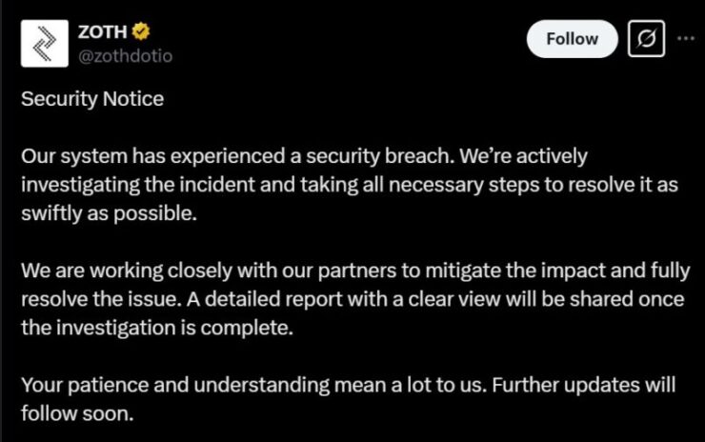The height and width of the screenshot is (442, 705).
Task: Click the line starting 'We are working closely'
Action: click(x=355, y=271)
